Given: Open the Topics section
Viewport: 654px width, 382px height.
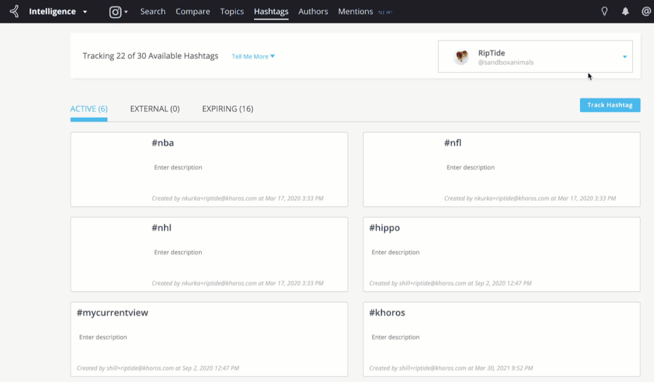Looking at the screenshot, I should (232, 12).
